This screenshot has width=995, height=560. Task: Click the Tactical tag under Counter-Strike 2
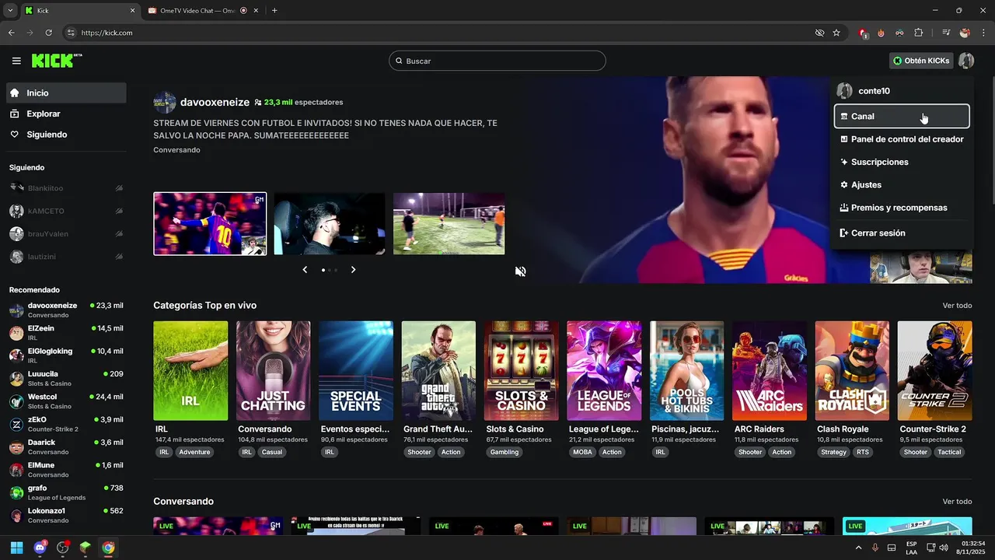[x=949, y=452]
